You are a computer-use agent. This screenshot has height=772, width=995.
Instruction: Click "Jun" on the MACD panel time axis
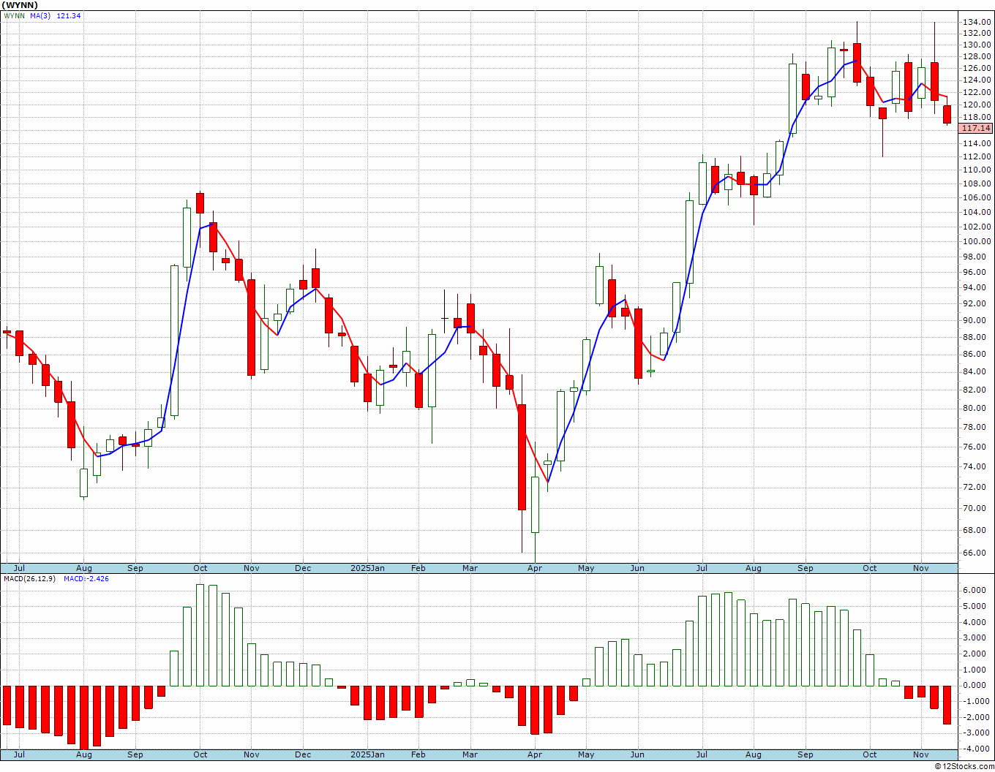pos(637,754)
